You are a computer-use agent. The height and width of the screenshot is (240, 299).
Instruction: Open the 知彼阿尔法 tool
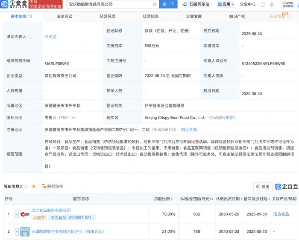tap(196, 4)
